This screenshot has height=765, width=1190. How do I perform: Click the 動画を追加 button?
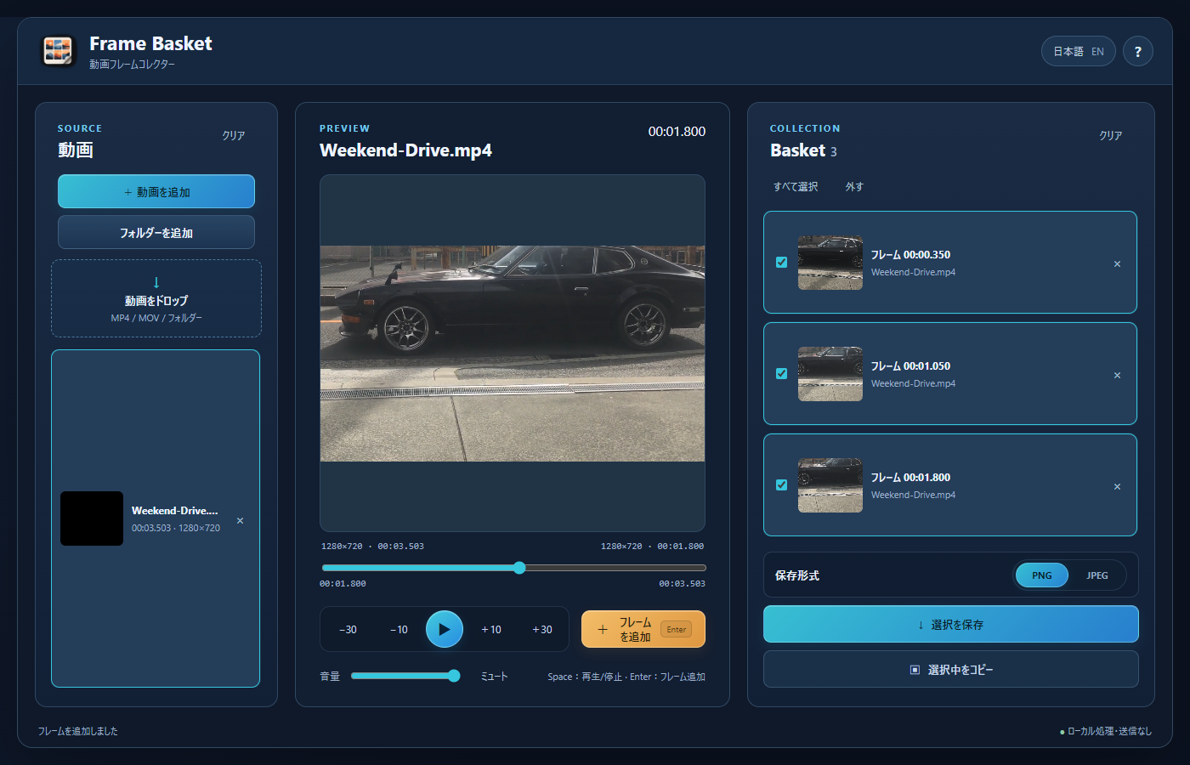[x=156, y=191]
